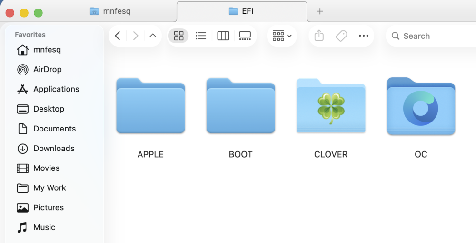Click the OC folder name label
This screenshot has height=243, width=476.
421,154
